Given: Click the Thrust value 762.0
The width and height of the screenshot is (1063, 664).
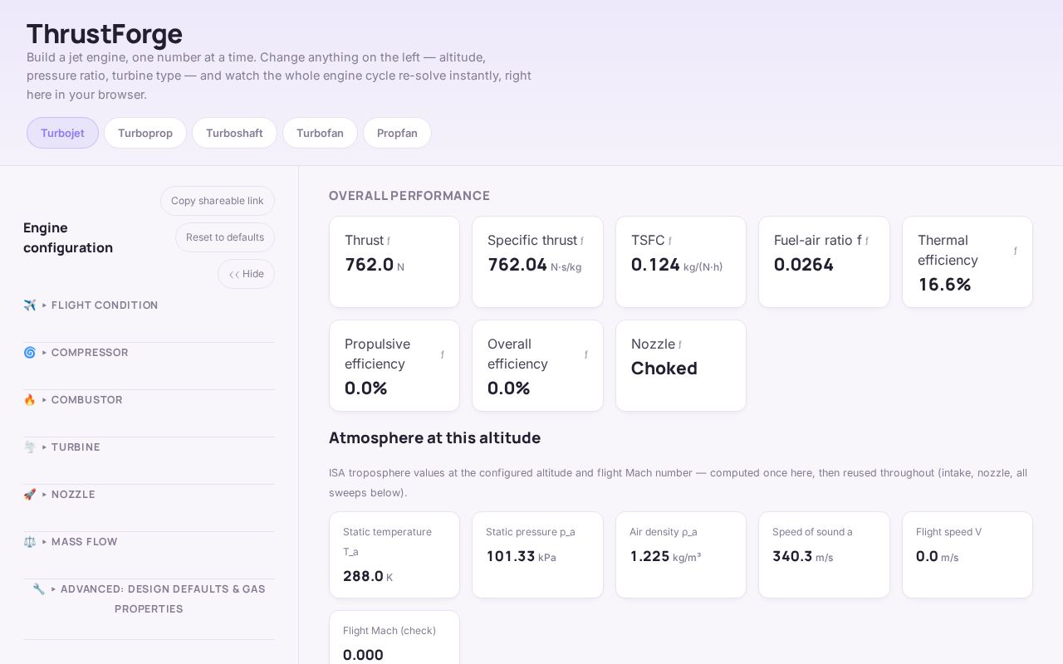Looking at the screenshot, I should [x=370, y=265].
